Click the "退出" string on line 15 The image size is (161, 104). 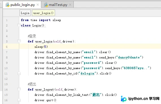point(96,95)
